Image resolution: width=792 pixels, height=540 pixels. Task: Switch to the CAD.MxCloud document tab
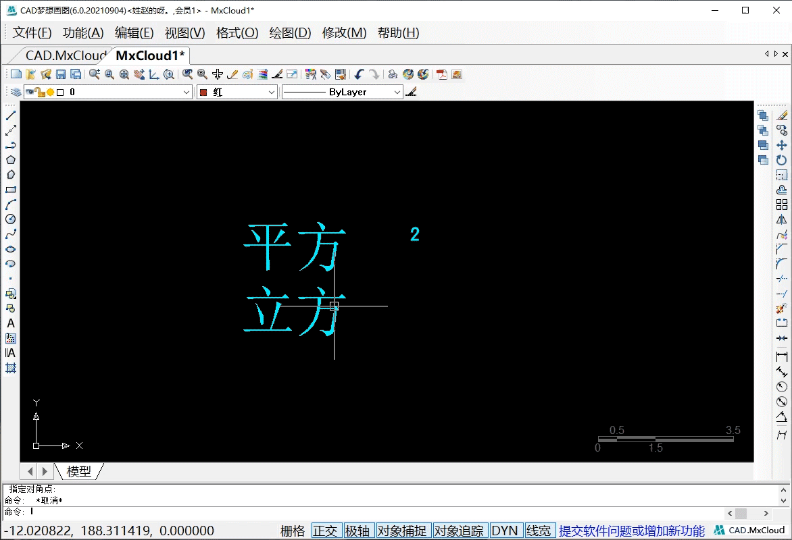[66, 55]
